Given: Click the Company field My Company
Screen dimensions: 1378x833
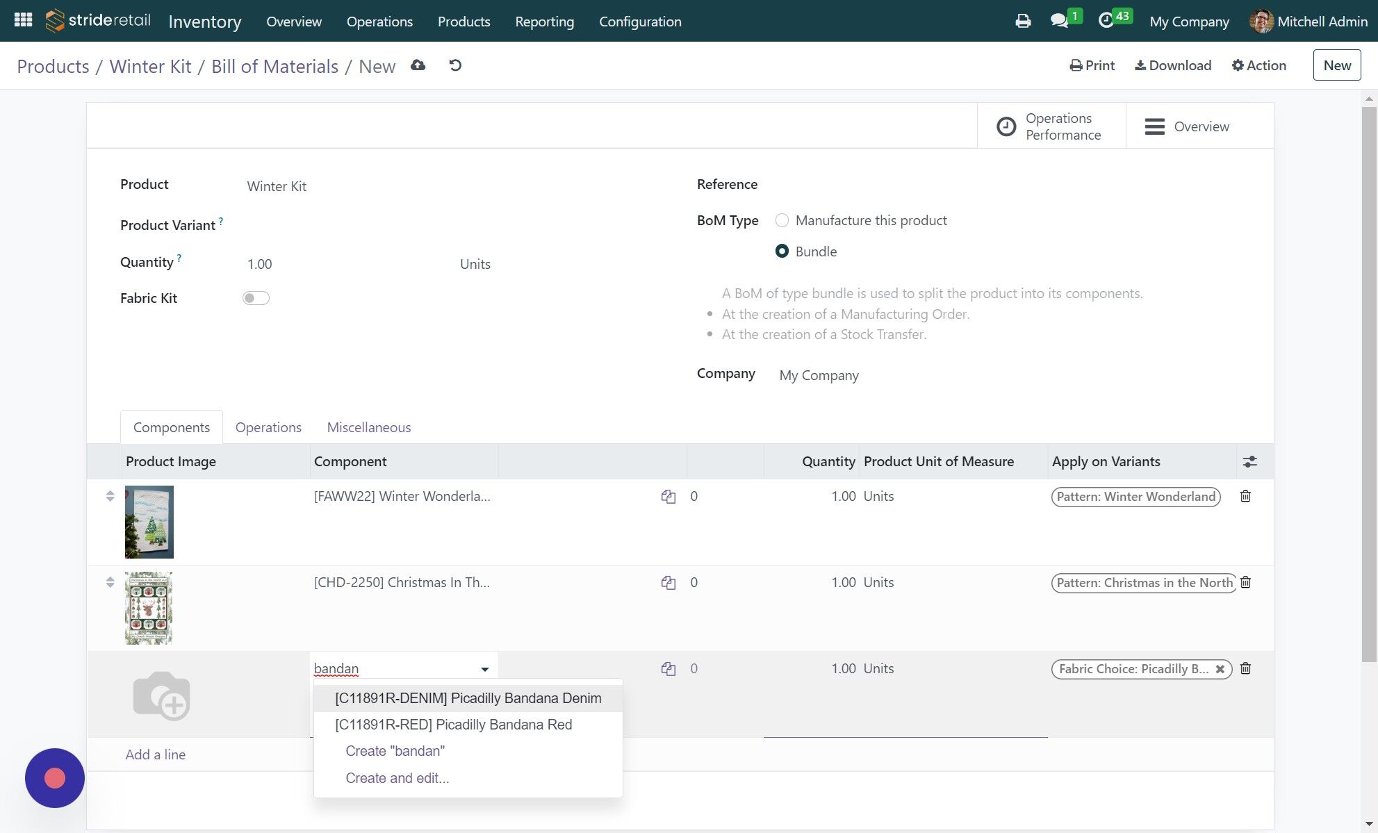Looking at the screenshot, I should click(819, 375).
